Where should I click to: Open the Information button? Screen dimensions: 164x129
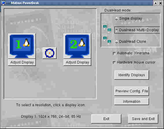131,101
